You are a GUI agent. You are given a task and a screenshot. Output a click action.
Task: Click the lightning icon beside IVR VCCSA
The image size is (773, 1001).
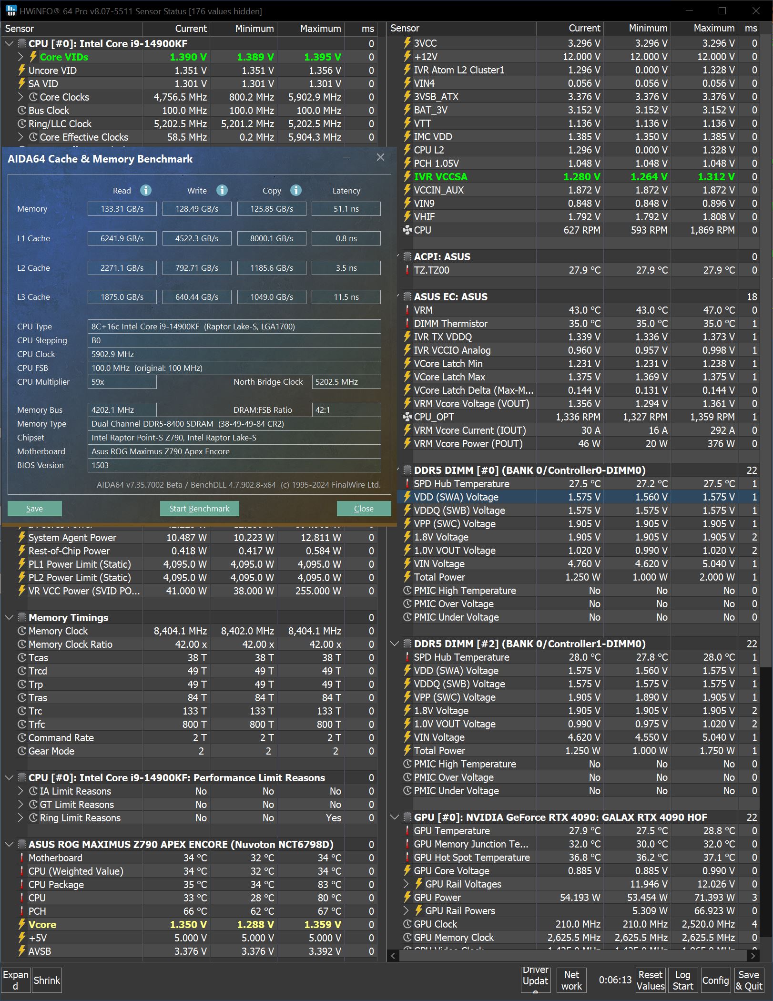pyautogui.click(x=407, y=176)
